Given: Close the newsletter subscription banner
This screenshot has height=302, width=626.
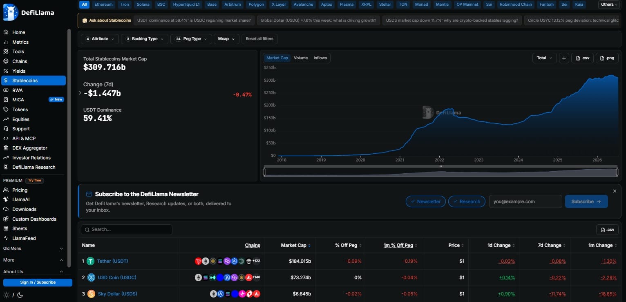Looking at the screenshot, I should click(615, 191).
